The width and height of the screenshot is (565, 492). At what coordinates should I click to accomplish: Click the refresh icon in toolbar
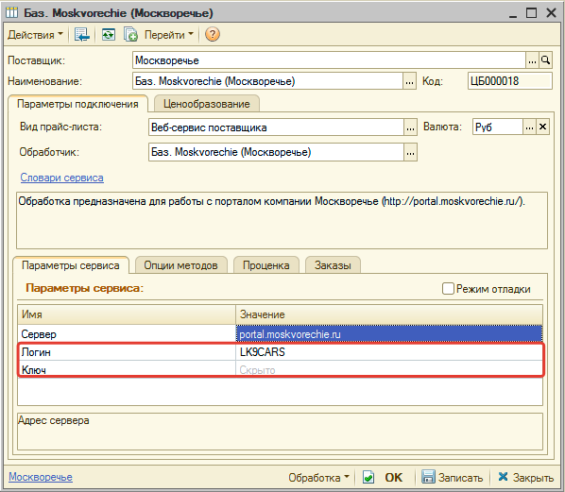108,35
